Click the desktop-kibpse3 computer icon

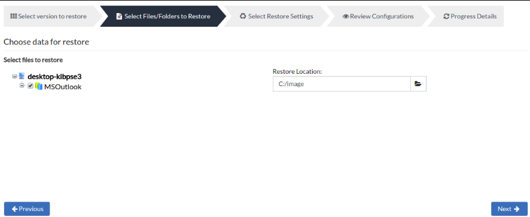[x=21, y=76]
